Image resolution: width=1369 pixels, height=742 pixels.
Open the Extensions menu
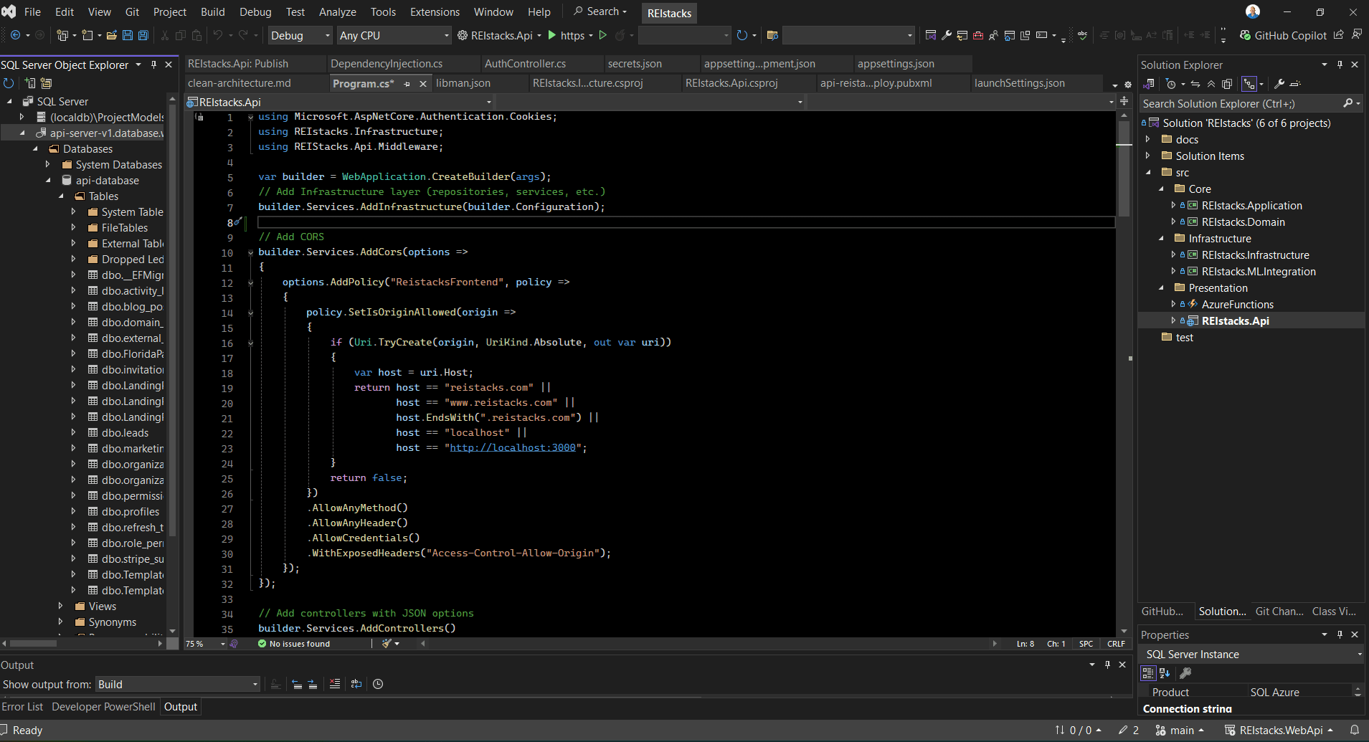[x=435, y=12]
